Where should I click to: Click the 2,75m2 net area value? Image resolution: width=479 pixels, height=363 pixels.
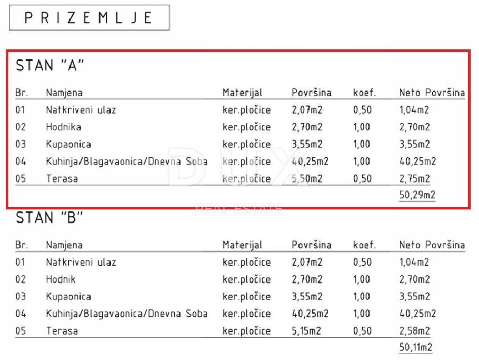(414, 178)
